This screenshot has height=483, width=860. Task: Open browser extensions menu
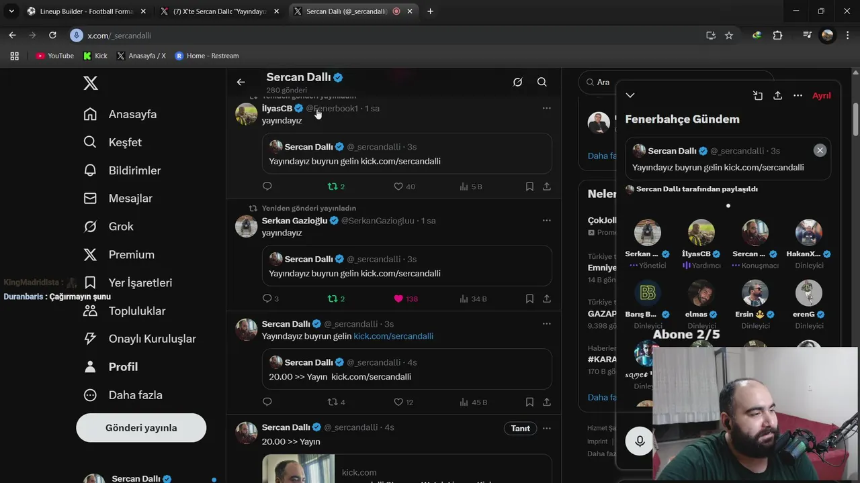tap(777, 36)
